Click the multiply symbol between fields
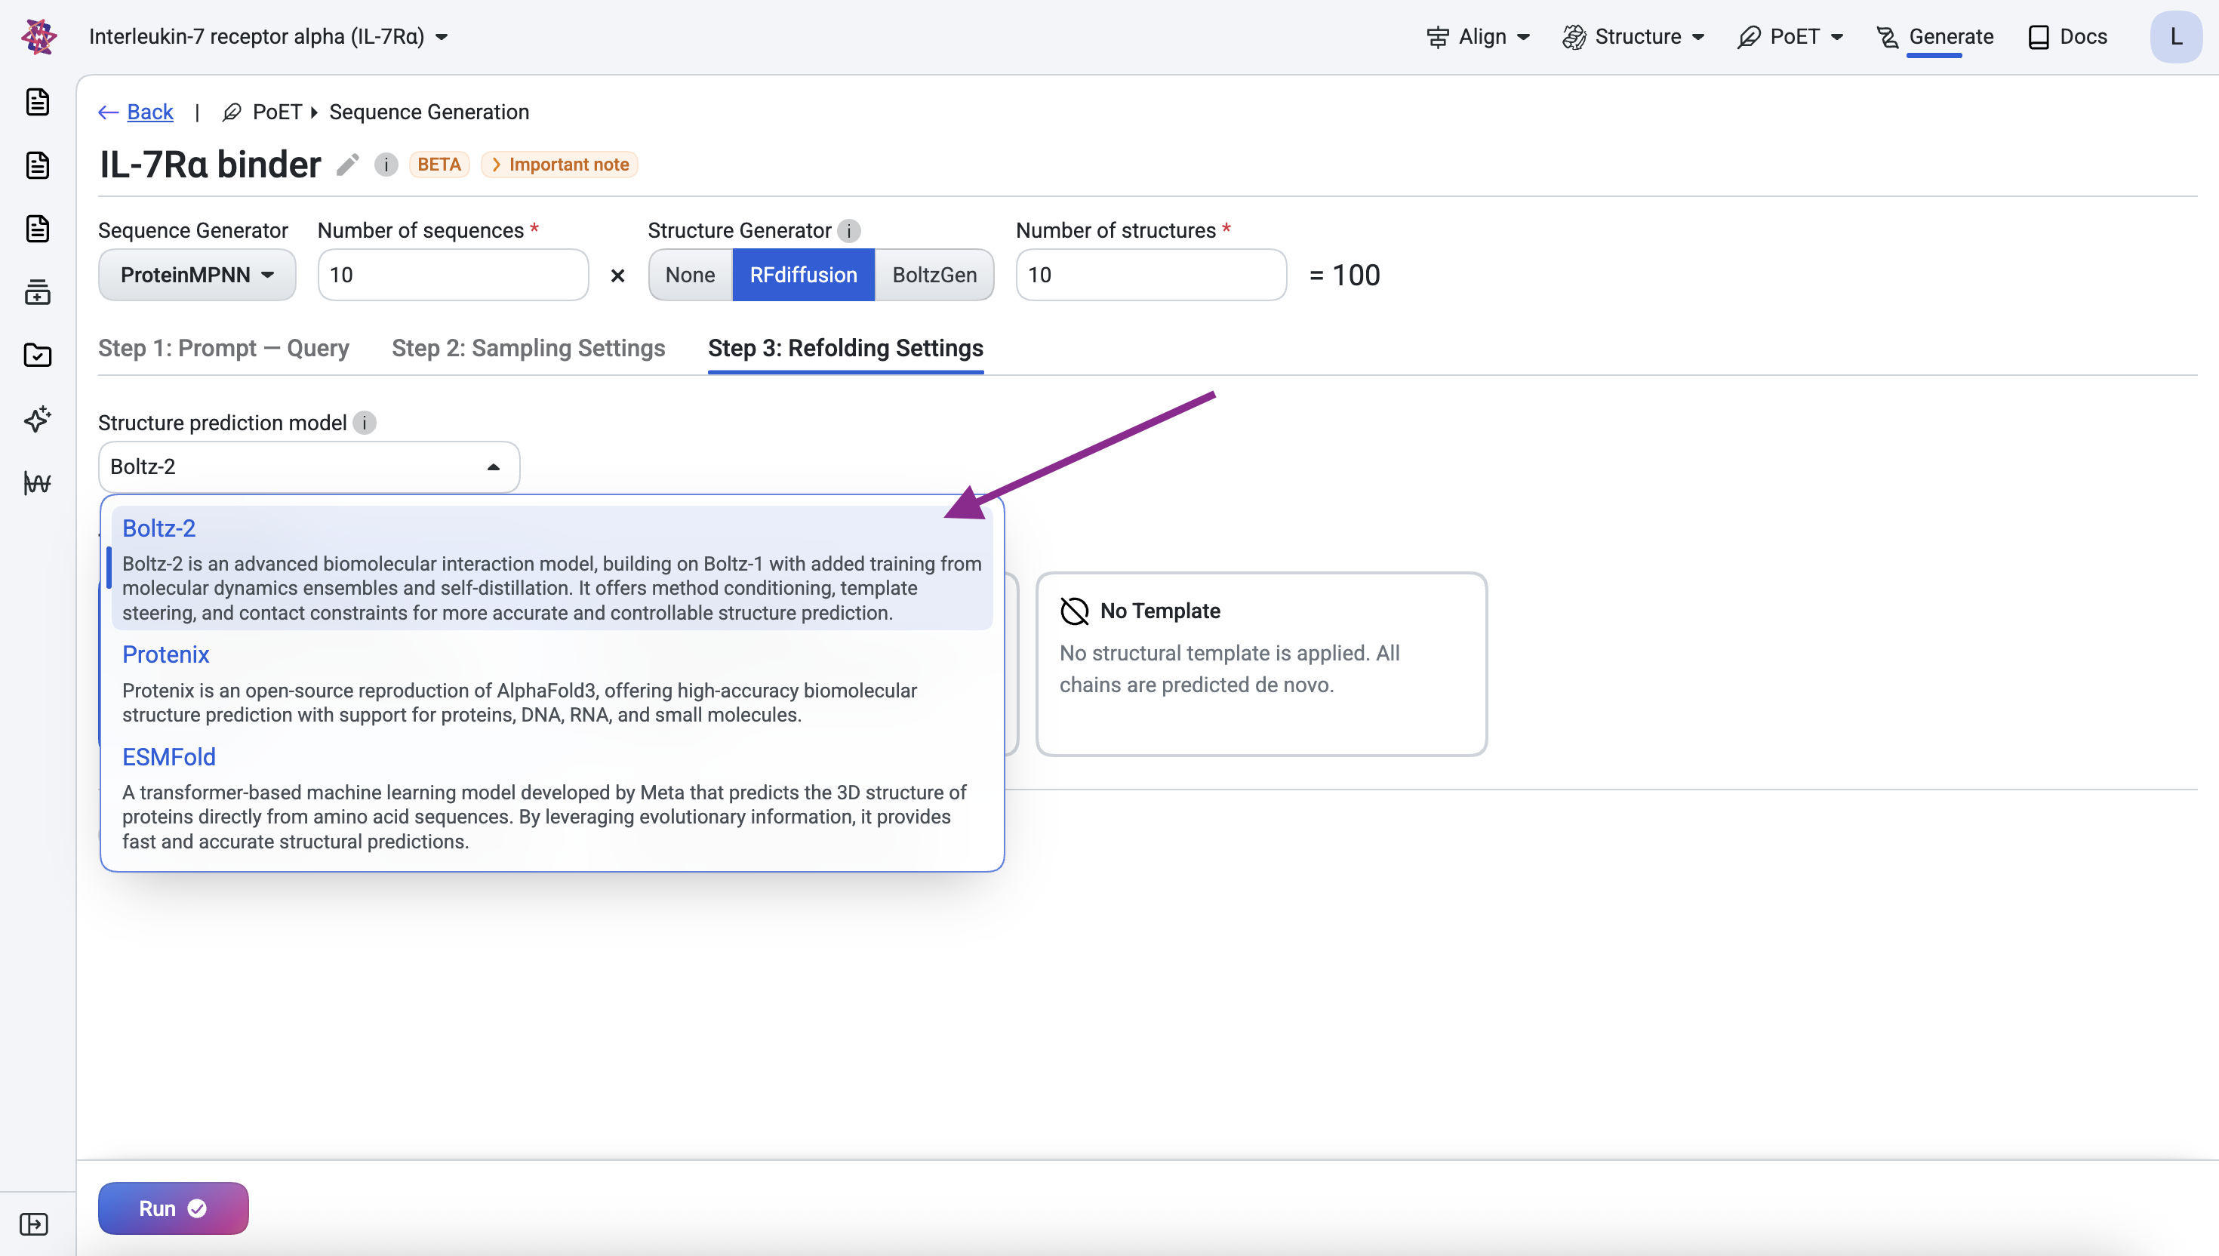 pyautogui.click(x=617, y=276)
